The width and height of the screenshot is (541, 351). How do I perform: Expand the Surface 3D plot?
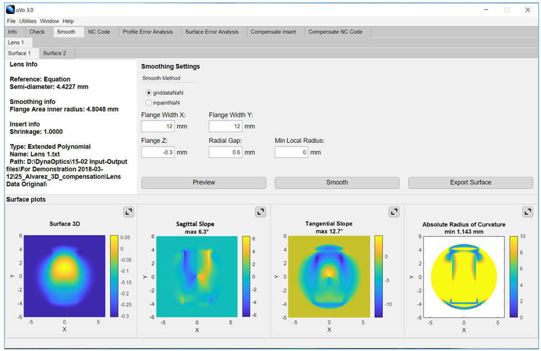tap(128, 212)
